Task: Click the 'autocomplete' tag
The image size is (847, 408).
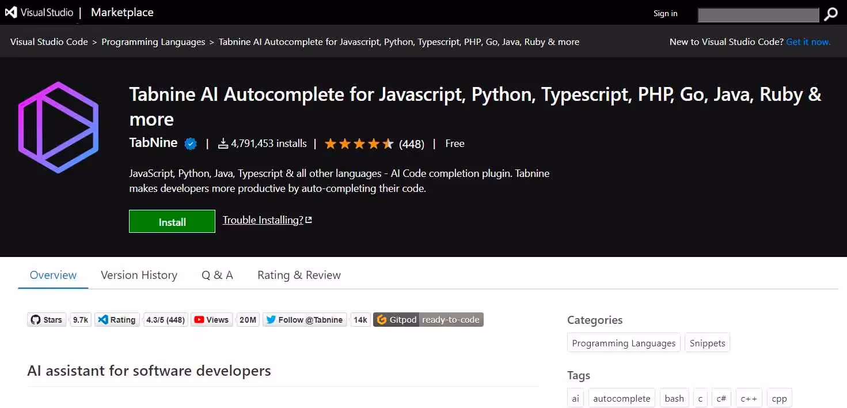Action: pos(622,398)
